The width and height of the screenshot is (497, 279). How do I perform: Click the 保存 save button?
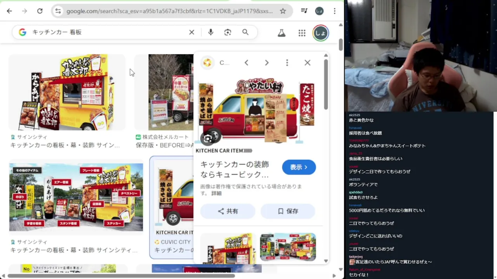point(288,211)
